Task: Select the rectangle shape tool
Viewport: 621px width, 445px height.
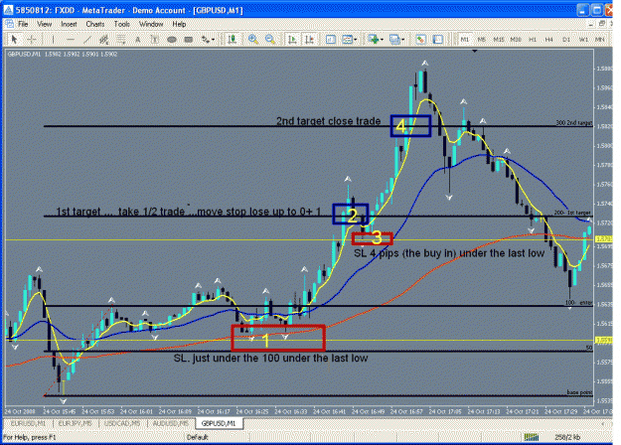Action: tap(189, 39)
